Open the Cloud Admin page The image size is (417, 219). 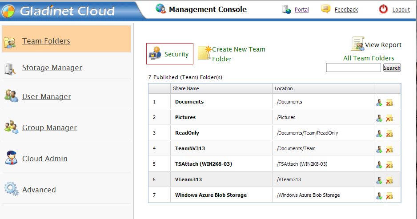(44, 159)
